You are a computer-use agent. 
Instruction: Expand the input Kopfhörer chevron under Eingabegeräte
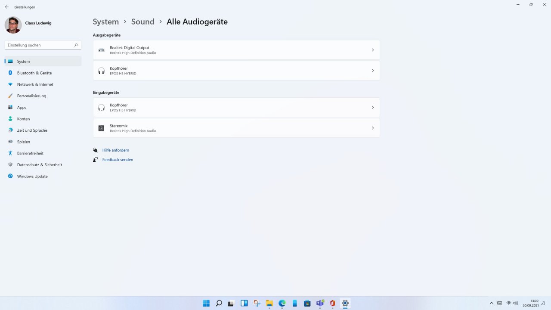(x=373, y=107)
